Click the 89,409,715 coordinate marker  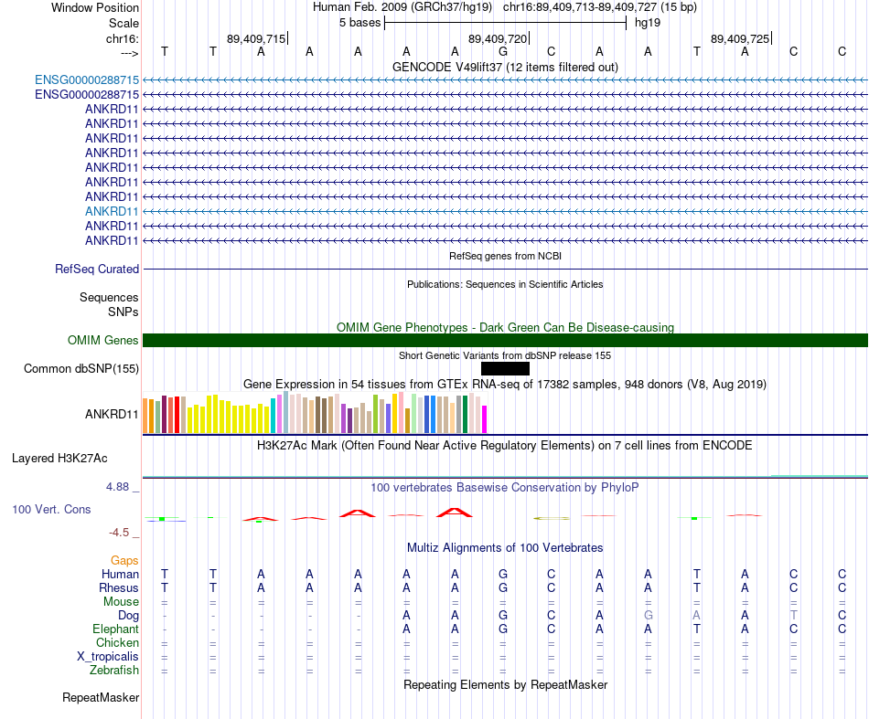256,38
